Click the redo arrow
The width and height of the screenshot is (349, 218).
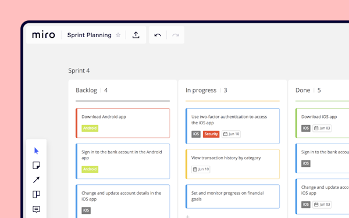pyautogui.click(x=176, y=35)
